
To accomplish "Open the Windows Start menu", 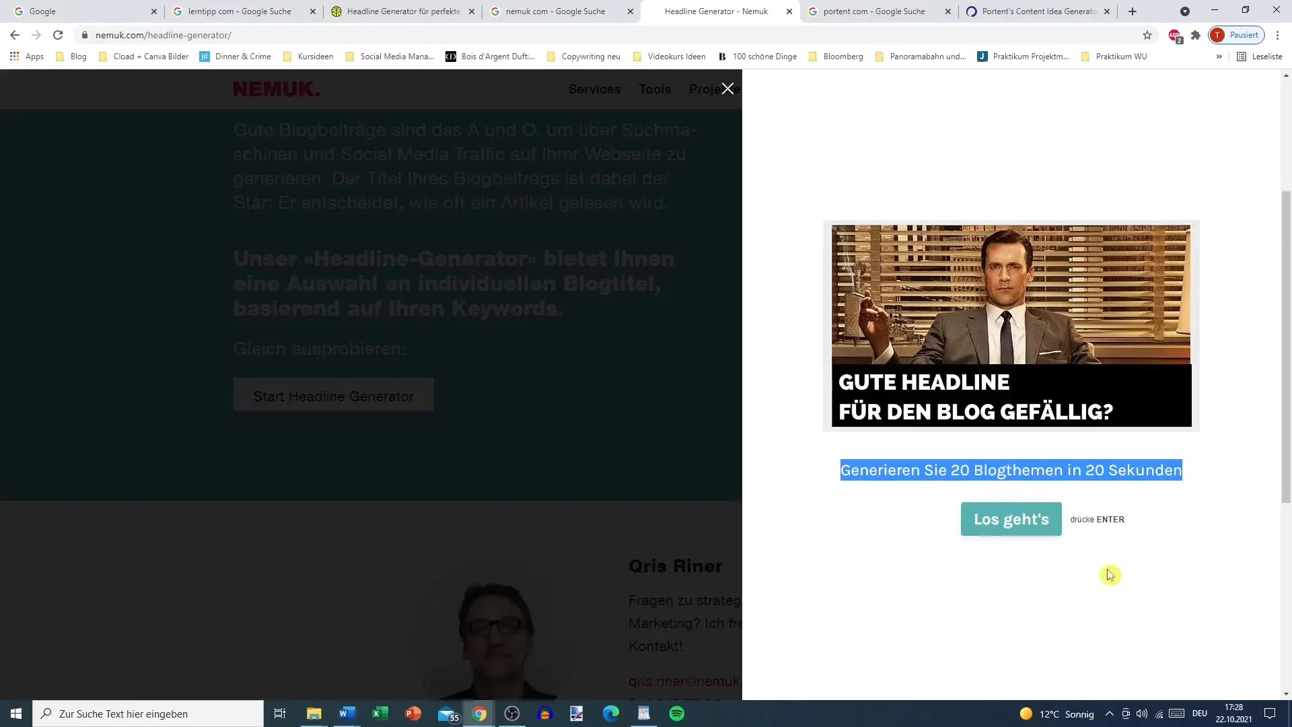I will [16, 714].
